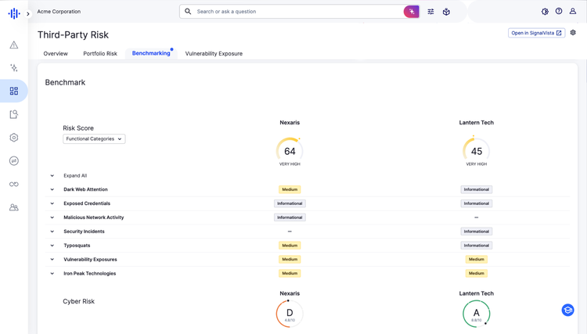Expand the Typosquats row
Screen dimensions: 587x334
pyautogui.click(x=52, y=246)
